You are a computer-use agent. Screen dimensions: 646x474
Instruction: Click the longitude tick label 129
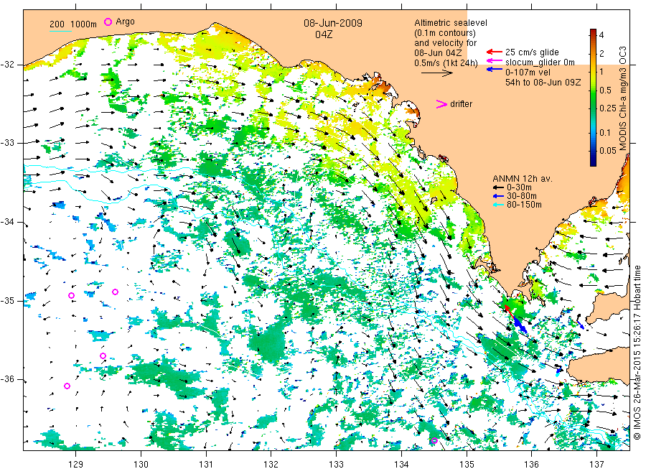(x=76, y=465)
